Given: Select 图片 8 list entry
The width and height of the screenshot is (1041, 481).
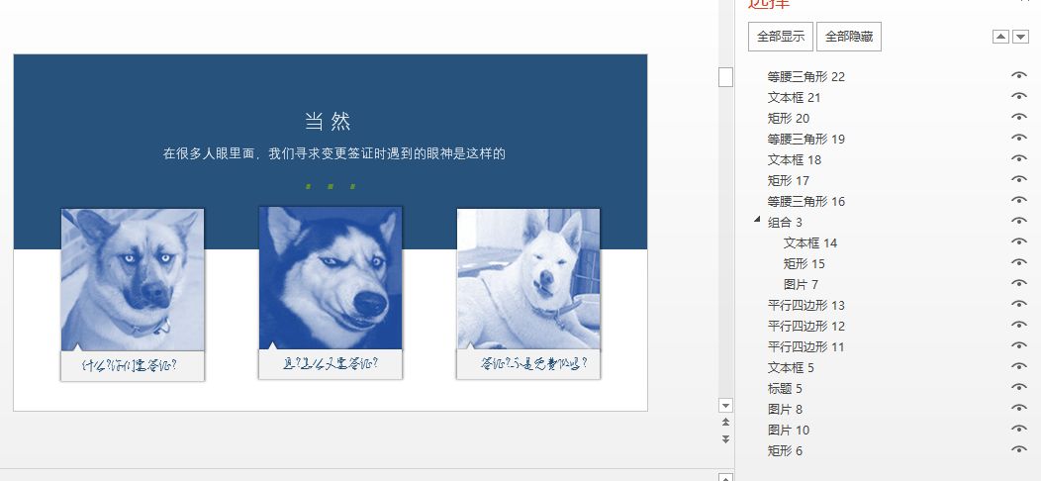Looking at the screenshot, I should (x=785, y=410).
